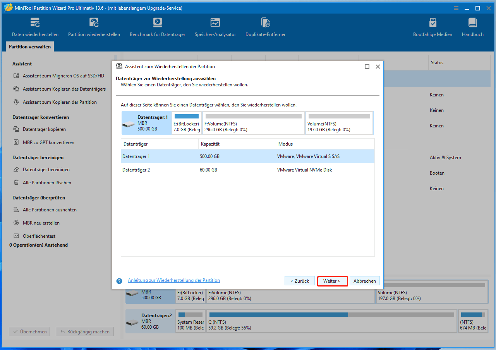Open the hamburger menu in the title bar
This screenshot has height=350, width=496.
(456, 8)
